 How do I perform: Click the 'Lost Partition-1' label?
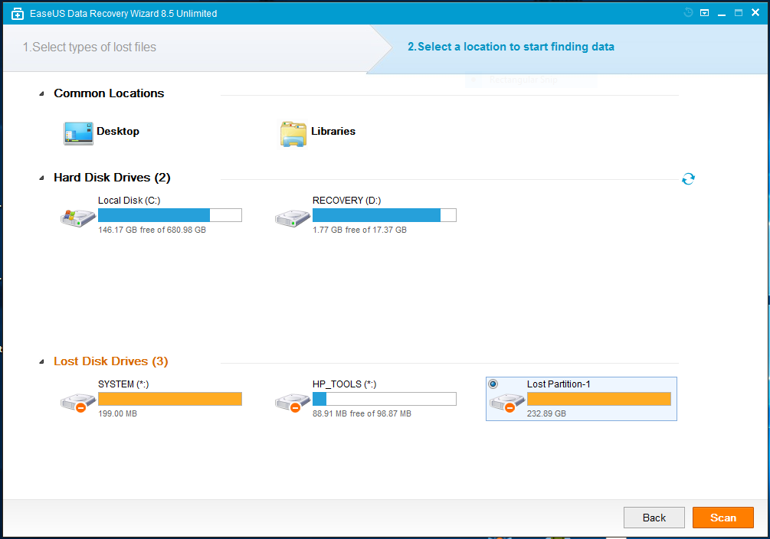(x=559, y=384)
